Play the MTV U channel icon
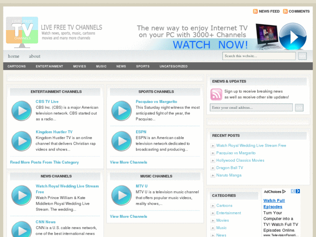 click(121, 195)
